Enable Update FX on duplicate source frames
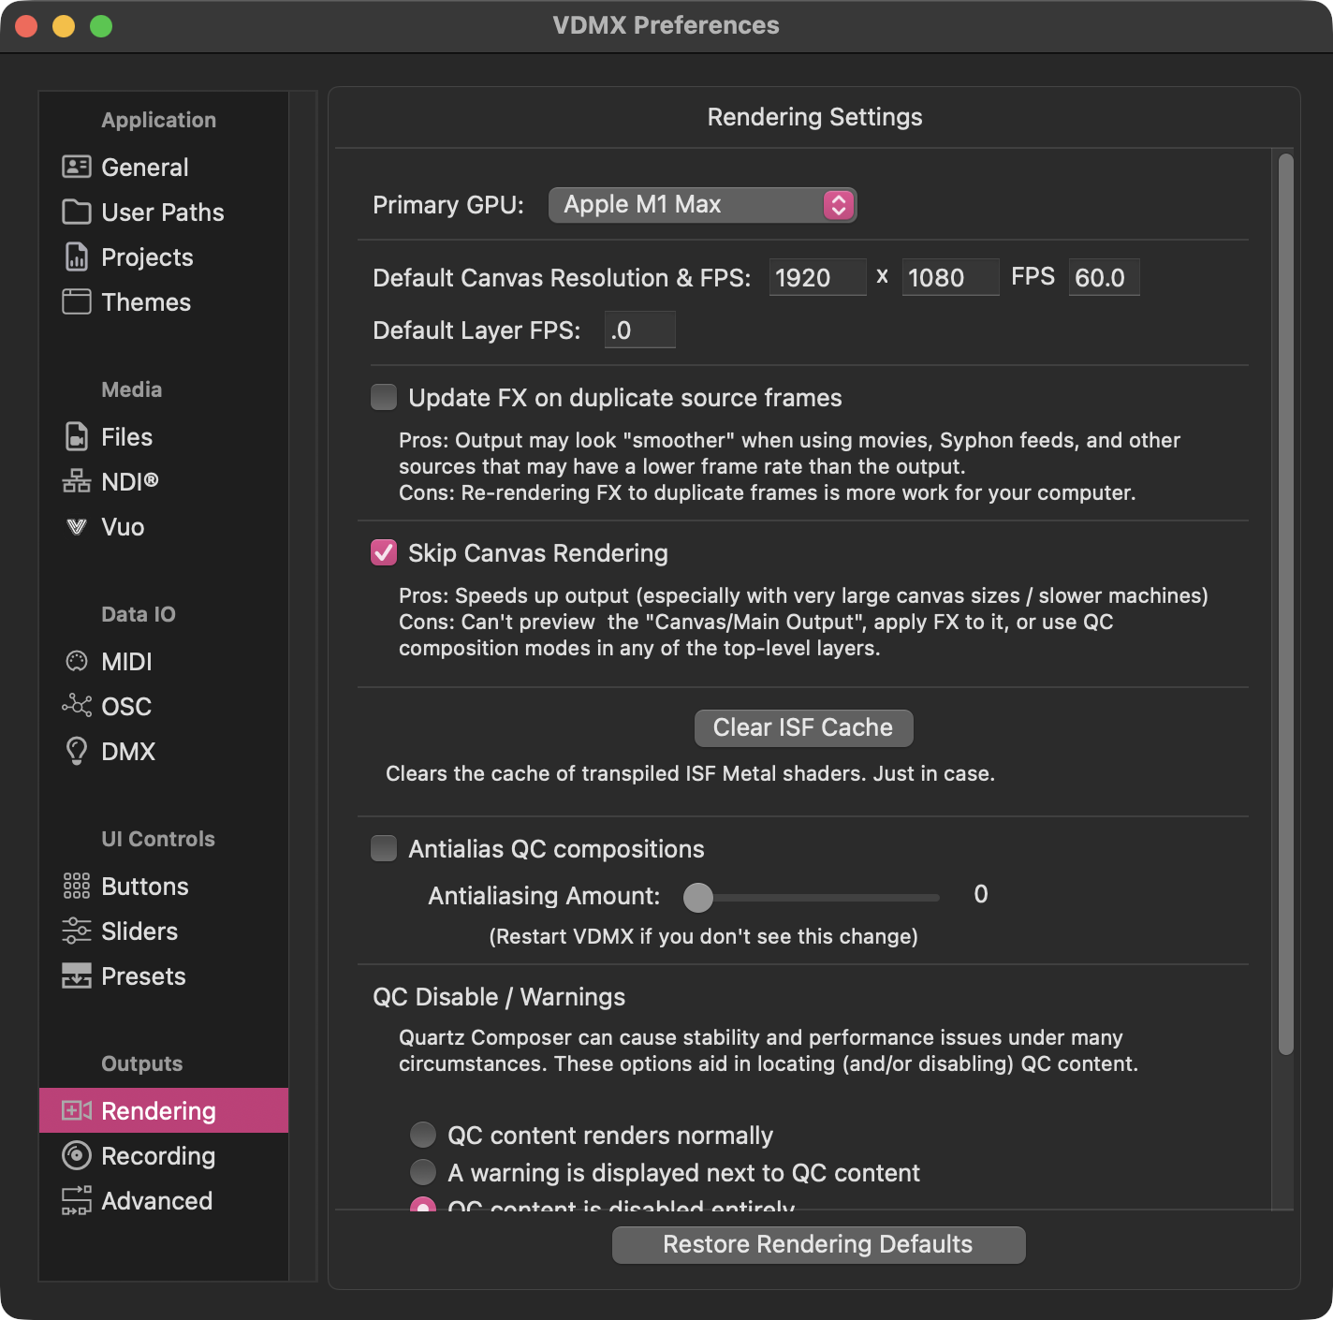This screenshot has height=1320, width=1333. point(384,398)
